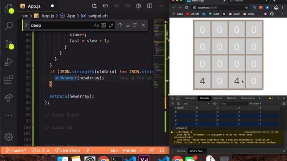Open errors and warnings in status bar
The height and width of the screenshot is (161, 287).
tap(40, 150)
